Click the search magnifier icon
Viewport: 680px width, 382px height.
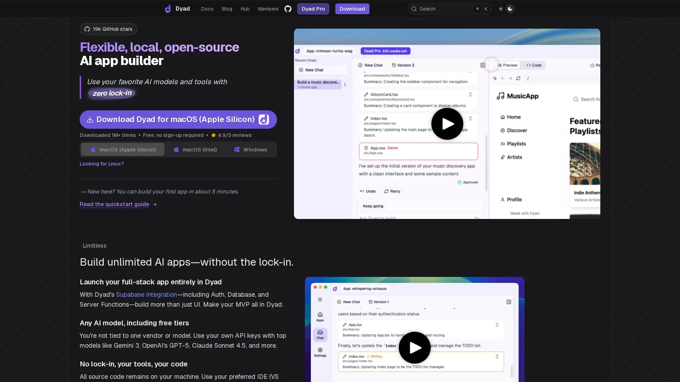414,9
